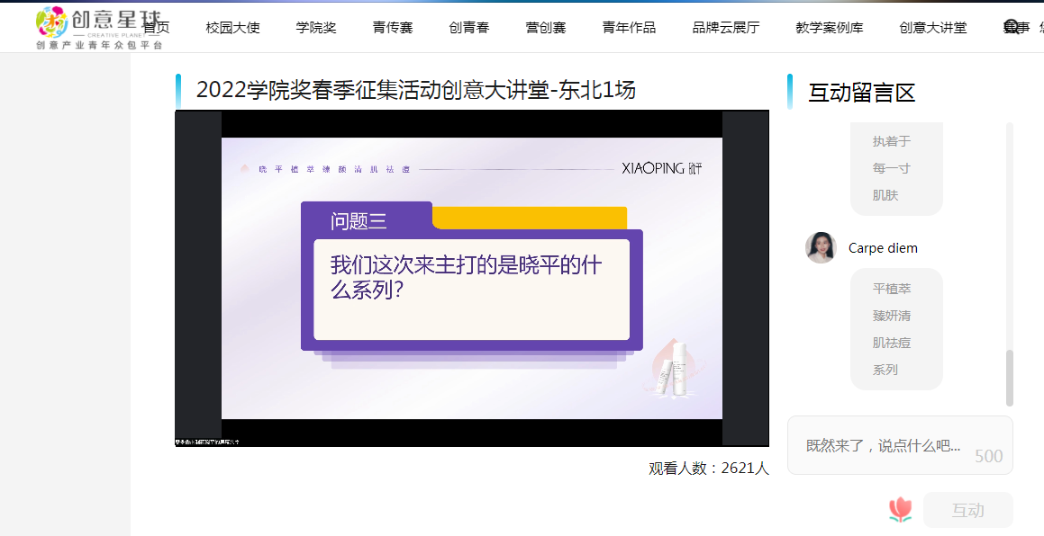Click the comment bubble ending 每一寸 肌肤
Screen dimensions: 1044x536
[897, 169]
